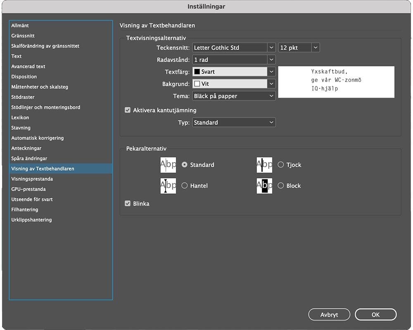Select the Tjock cursor radio button

point(281,165)
